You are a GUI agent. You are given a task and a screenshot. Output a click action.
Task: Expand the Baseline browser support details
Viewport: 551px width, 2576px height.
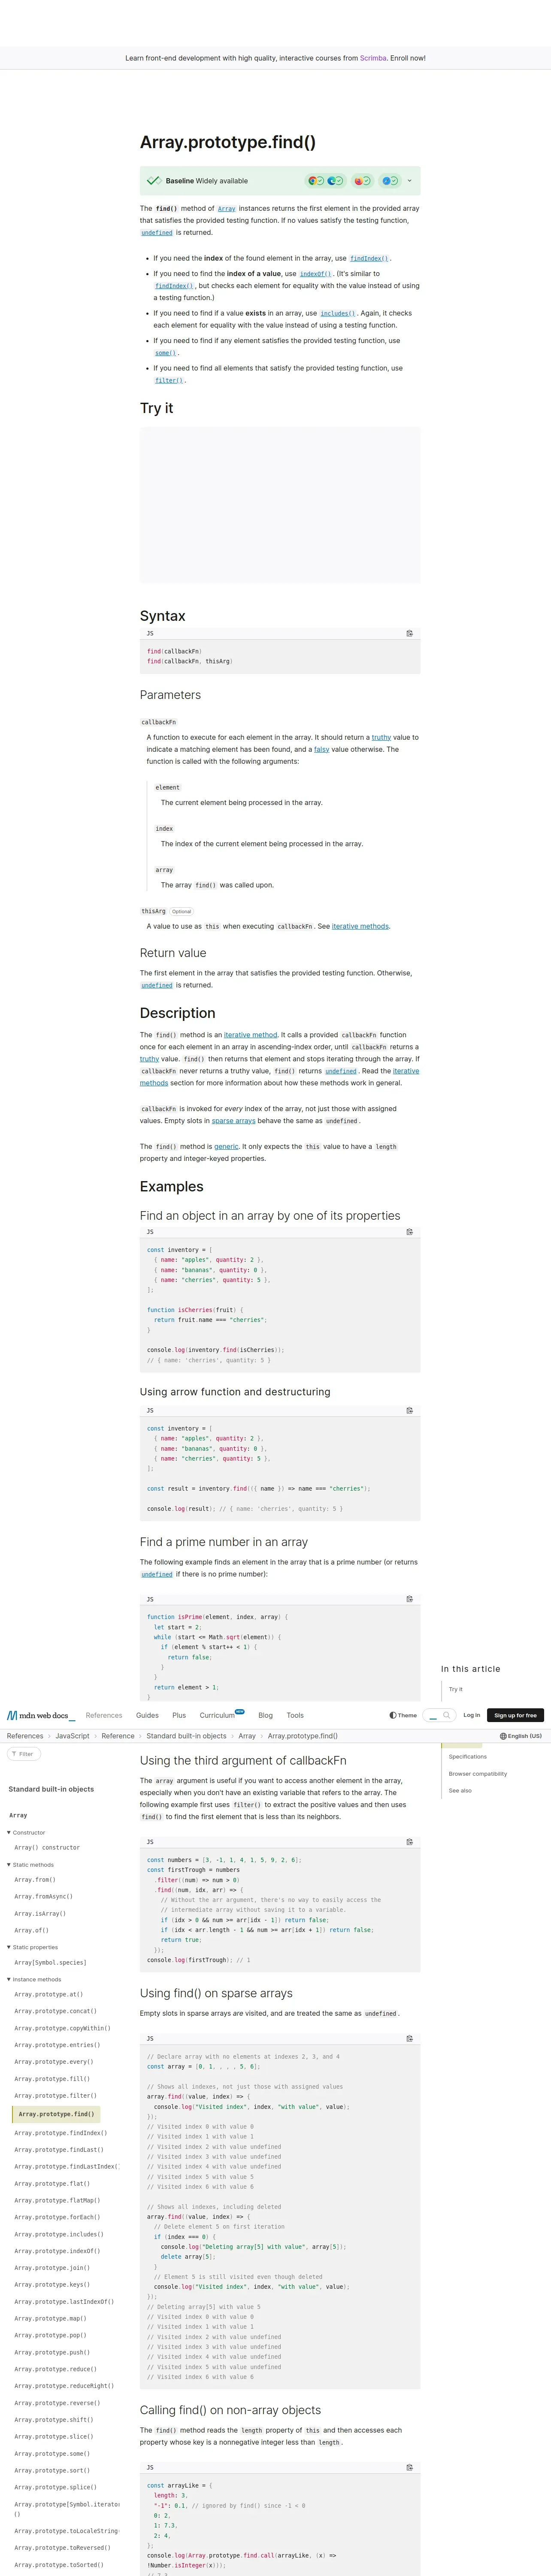click(409, 181)
